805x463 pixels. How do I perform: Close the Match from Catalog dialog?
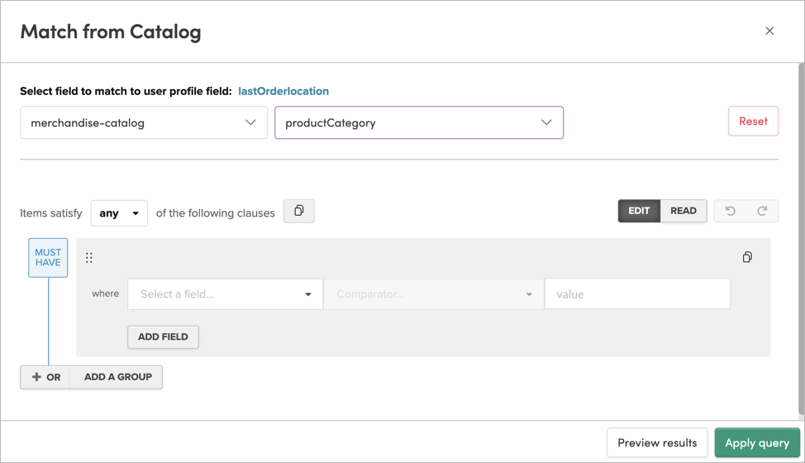(769, 31)
